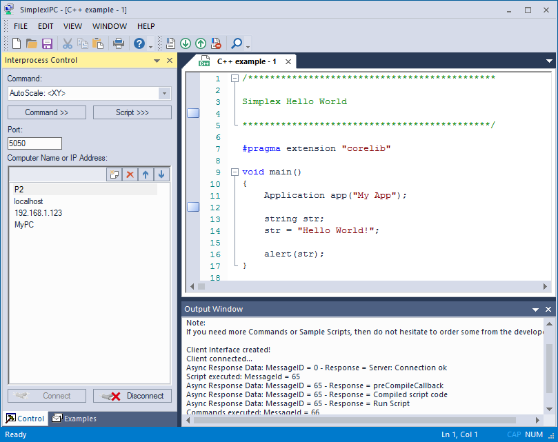
Task: Click into the Port input field
Action: [x=34, y=143]
